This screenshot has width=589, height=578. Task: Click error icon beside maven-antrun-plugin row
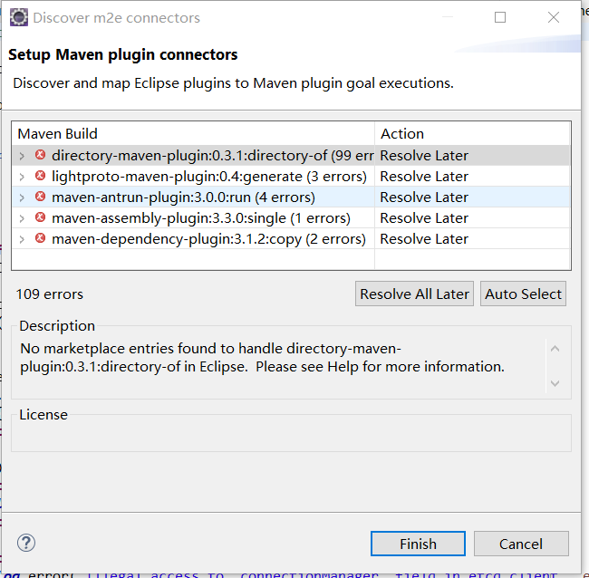(x=40, y=197)
